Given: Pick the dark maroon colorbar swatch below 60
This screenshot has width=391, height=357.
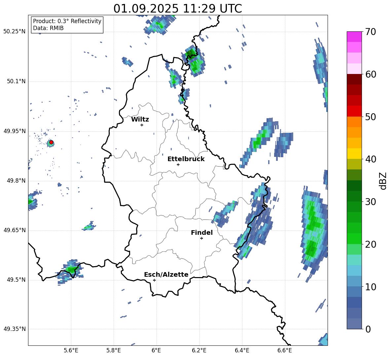Looking at the screenshot, I should coord(354,79).
